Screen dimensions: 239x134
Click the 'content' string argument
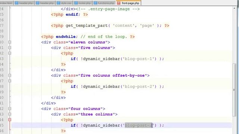(123, 26)
